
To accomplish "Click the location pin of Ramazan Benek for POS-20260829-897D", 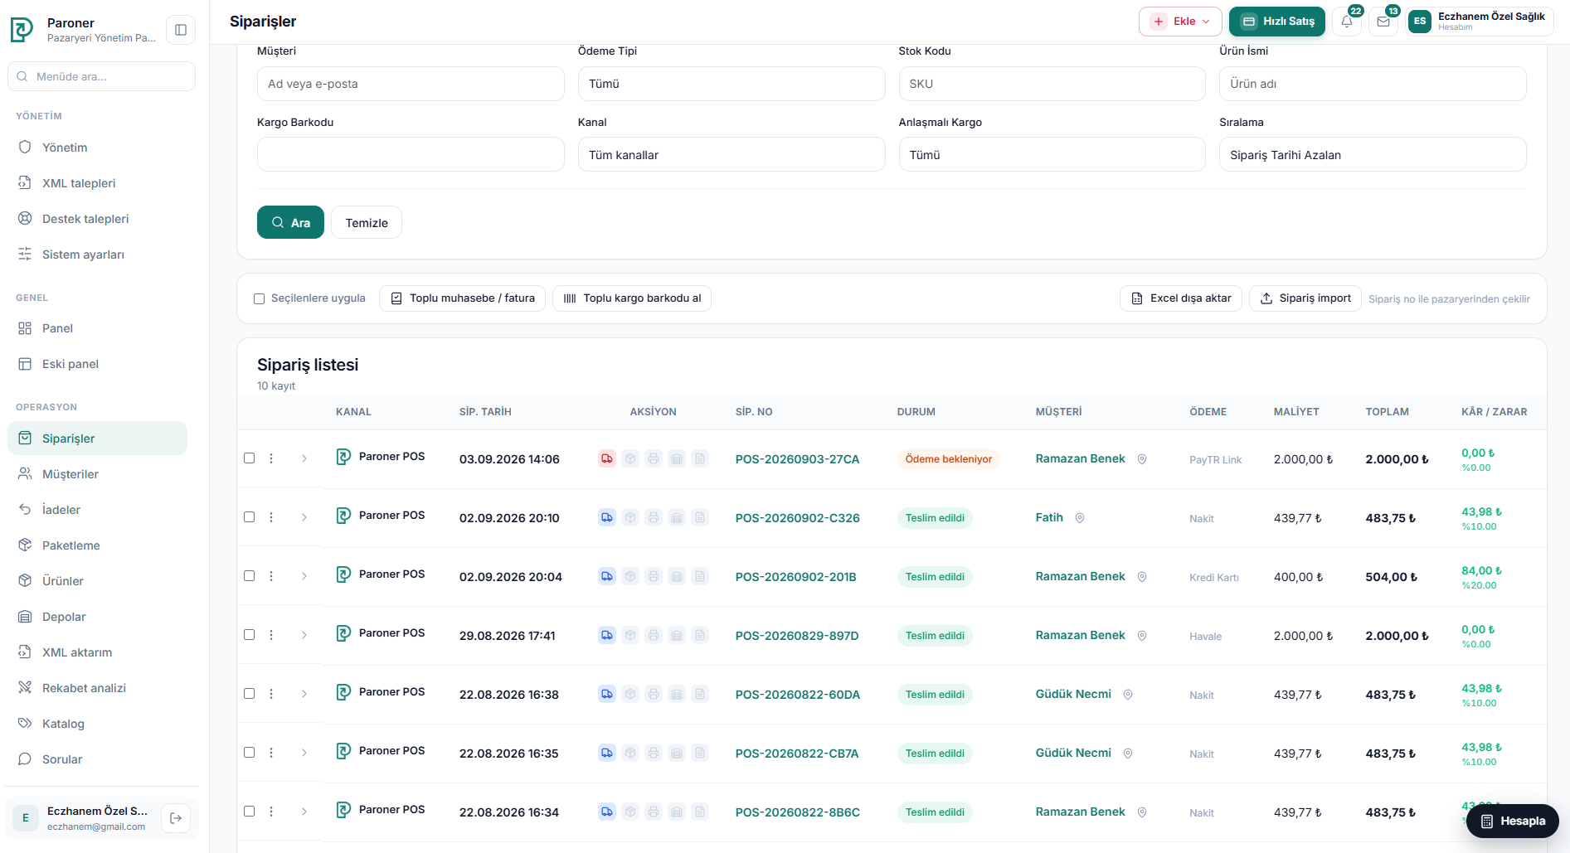I will tap(1142, 636).
